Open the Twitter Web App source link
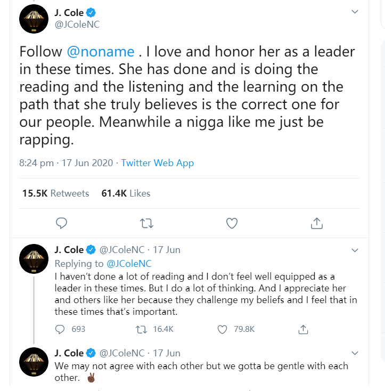 click(x=157, y=163)
